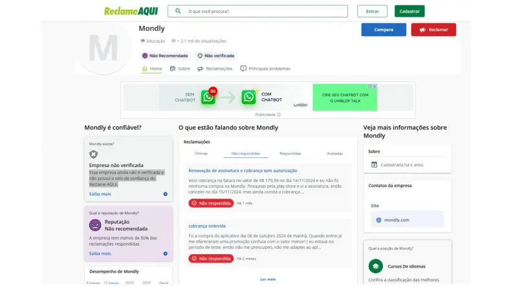The height and width of the screenshot is (287, 511).
Task: Click the blue Compare button
Action: coord(384,30)
